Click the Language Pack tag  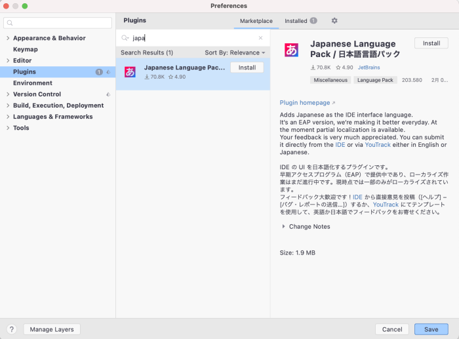(375, 80)
